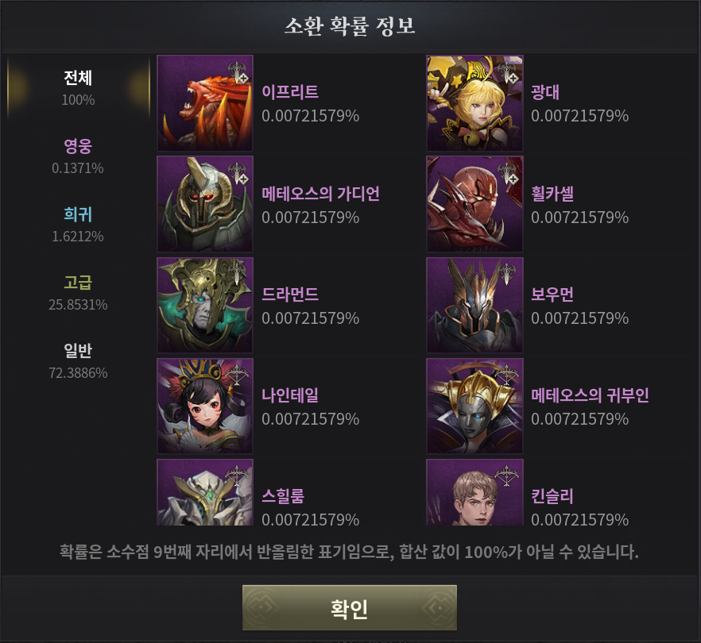This screenshot has height=643, width=701.
Task: Choose the 보우먼 winged helmet portrait
Action: (474, 305)
